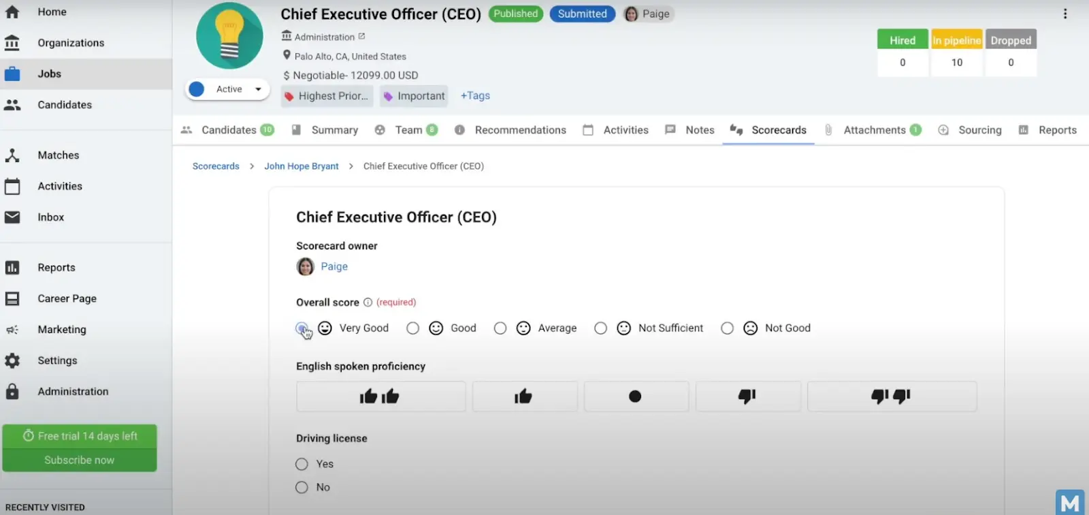1089x515 pixels.
Task: Click the Subscribe now button
Action: [x=80, y=460]
